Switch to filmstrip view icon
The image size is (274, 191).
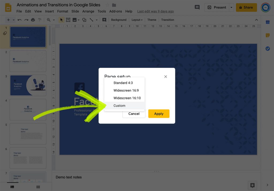coord(12,187)
